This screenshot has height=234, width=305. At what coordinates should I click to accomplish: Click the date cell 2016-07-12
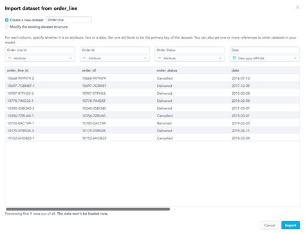[x=241, y=78]
